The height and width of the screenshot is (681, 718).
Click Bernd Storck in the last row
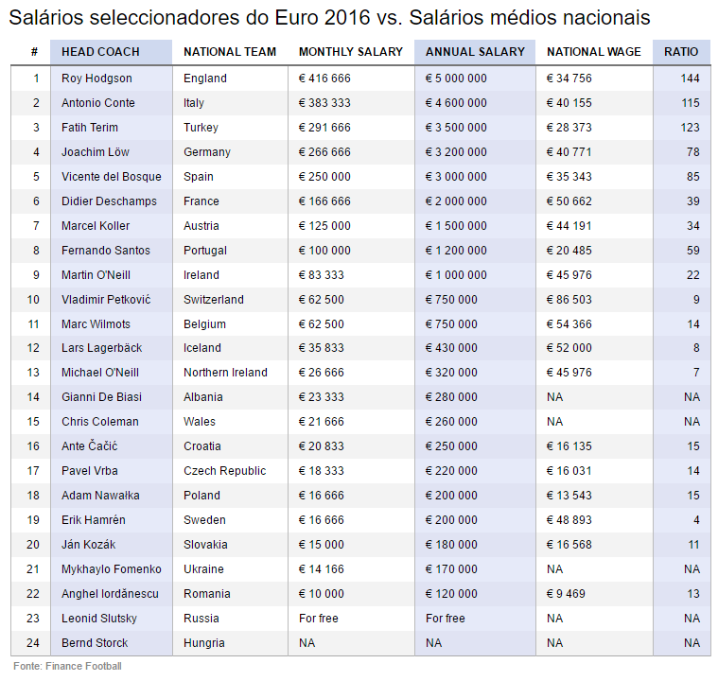pyautogui.click(x=94, y=643)
